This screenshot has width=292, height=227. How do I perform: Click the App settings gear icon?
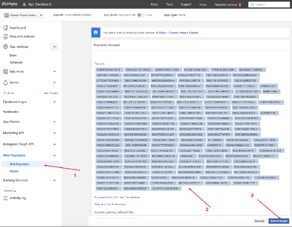[x=5, y=47]
